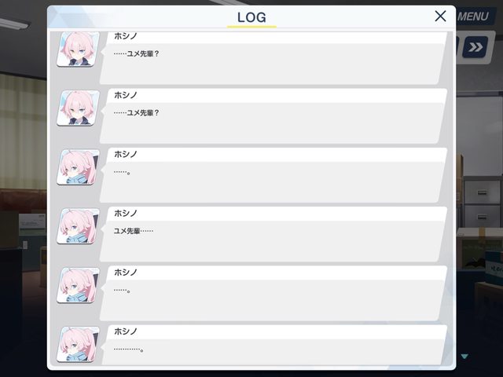Image resolution: width=503 pixels, height=377 pixels.
Task: Click ホシノ name on fourth entry
Action: pos(126,213)
